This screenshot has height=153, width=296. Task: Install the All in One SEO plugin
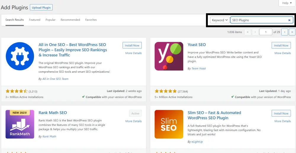point(132,45)
